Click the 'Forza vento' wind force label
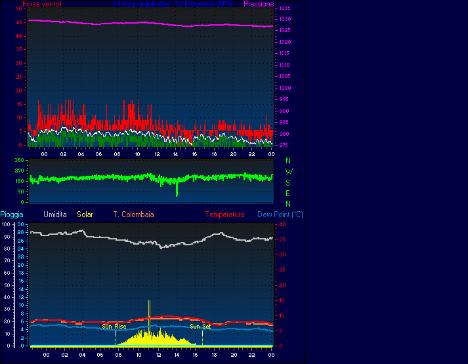Screen dimensions: 468x364 click(x=42, y=4)
